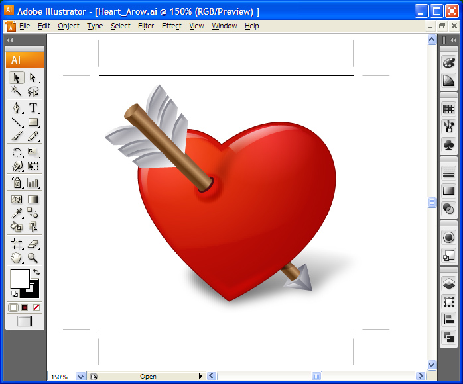Open the Brushes panel icon

(448, 126)
